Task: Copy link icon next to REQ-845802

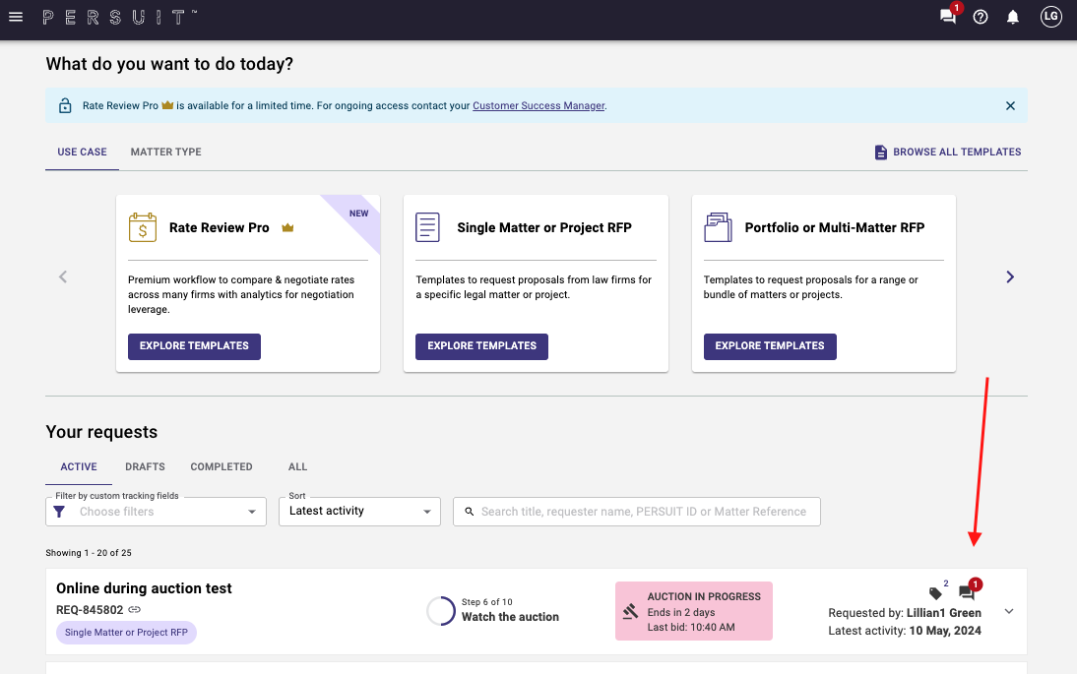Action: [x=135, y=609]
